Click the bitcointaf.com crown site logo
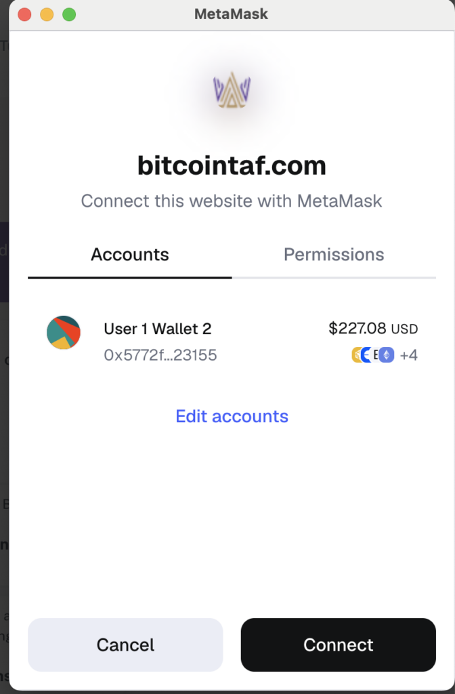 pos(232,90)
